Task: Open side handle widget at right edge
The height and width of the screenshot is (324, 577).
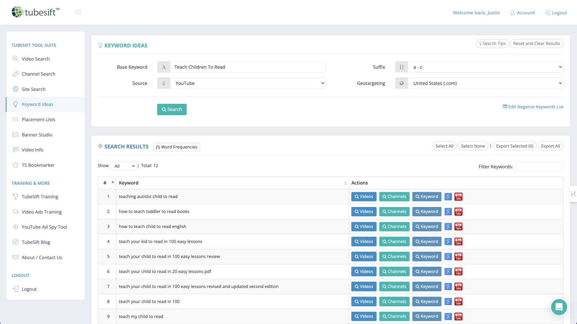Action: 573,194
